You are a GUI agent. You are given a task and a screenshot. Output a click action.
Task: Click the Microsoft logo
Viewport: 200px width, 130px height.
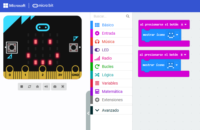[x=14, y=6]
